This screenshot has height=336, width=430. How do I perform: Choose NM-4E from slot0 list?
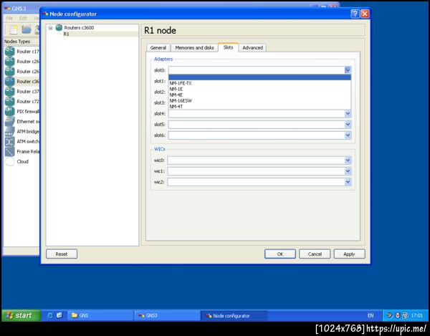(x=259, y=95)
